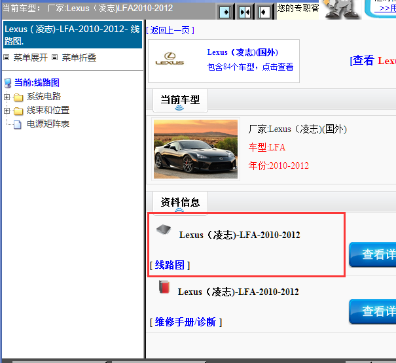Click 菜单展开 to expand all menus
Screen dimensions: 396x363
tap(31, 58)
